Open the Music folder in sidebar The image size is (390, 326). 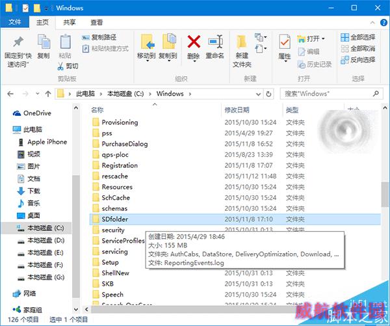click(x=29, y=203)
